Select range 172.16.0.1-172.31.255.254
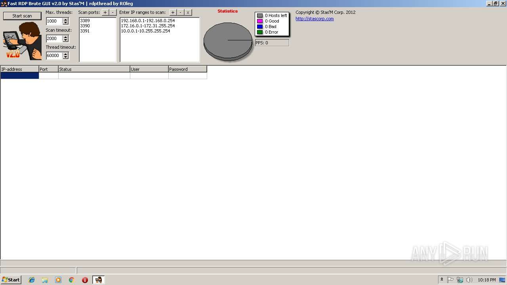 coord(148,26)
